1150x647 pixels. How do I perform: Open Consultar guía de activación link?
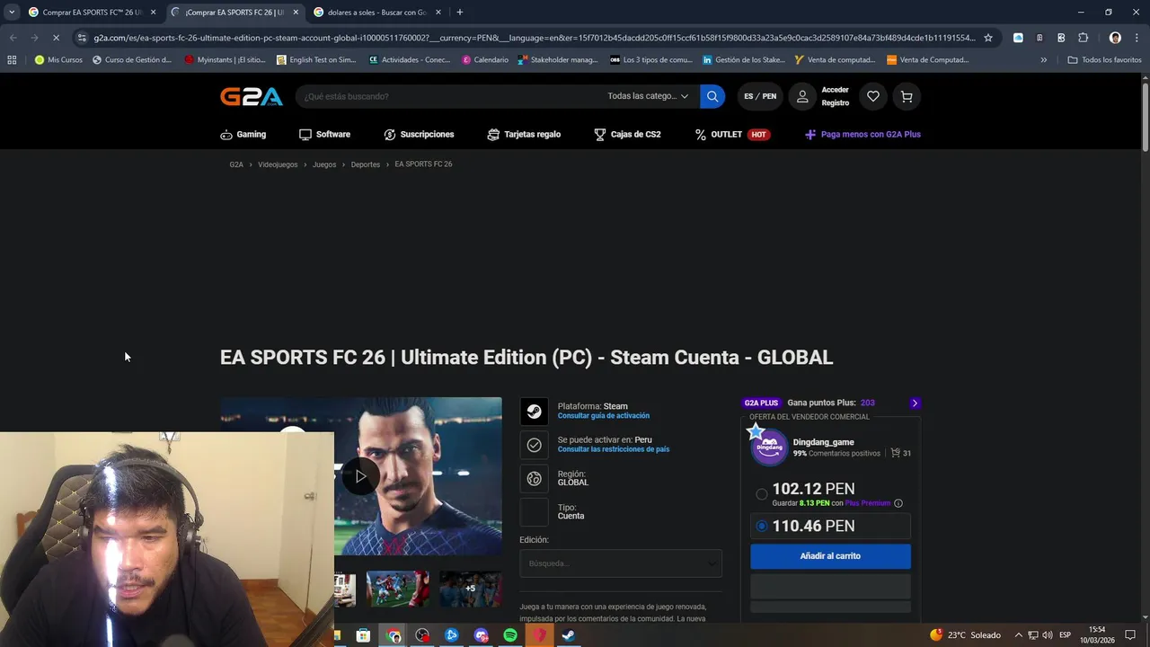click(x=604, y=416)
